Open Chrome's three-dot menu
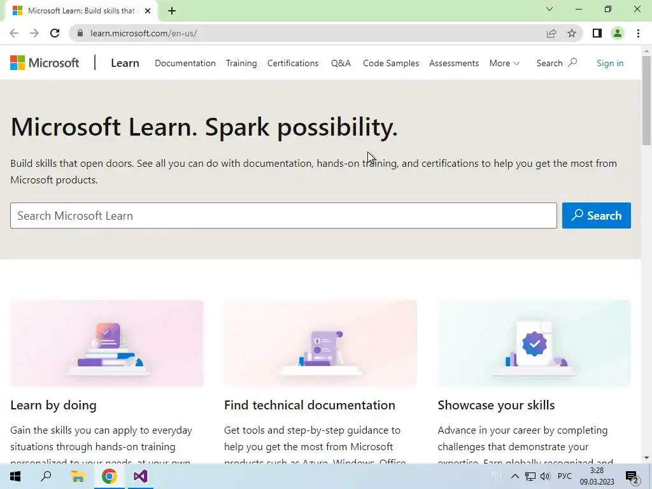Image resolution: width=652 pixels, height=489 pixels. [x=638, y=33]
